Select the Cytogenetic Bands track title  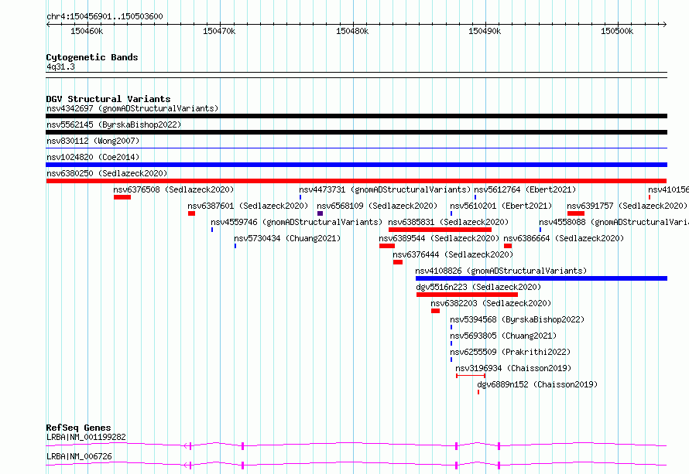(x=92, y=57)
